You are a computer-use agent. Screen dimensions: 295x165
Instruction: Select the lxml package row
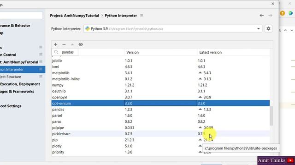pos(160,67)
